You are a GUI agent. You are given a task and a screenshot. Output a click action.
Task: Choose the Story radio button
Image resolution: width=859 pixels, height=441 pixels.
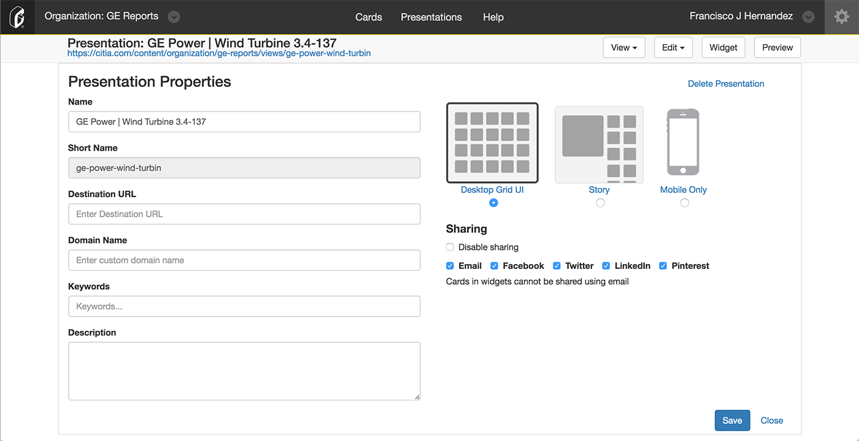(600, 203)
